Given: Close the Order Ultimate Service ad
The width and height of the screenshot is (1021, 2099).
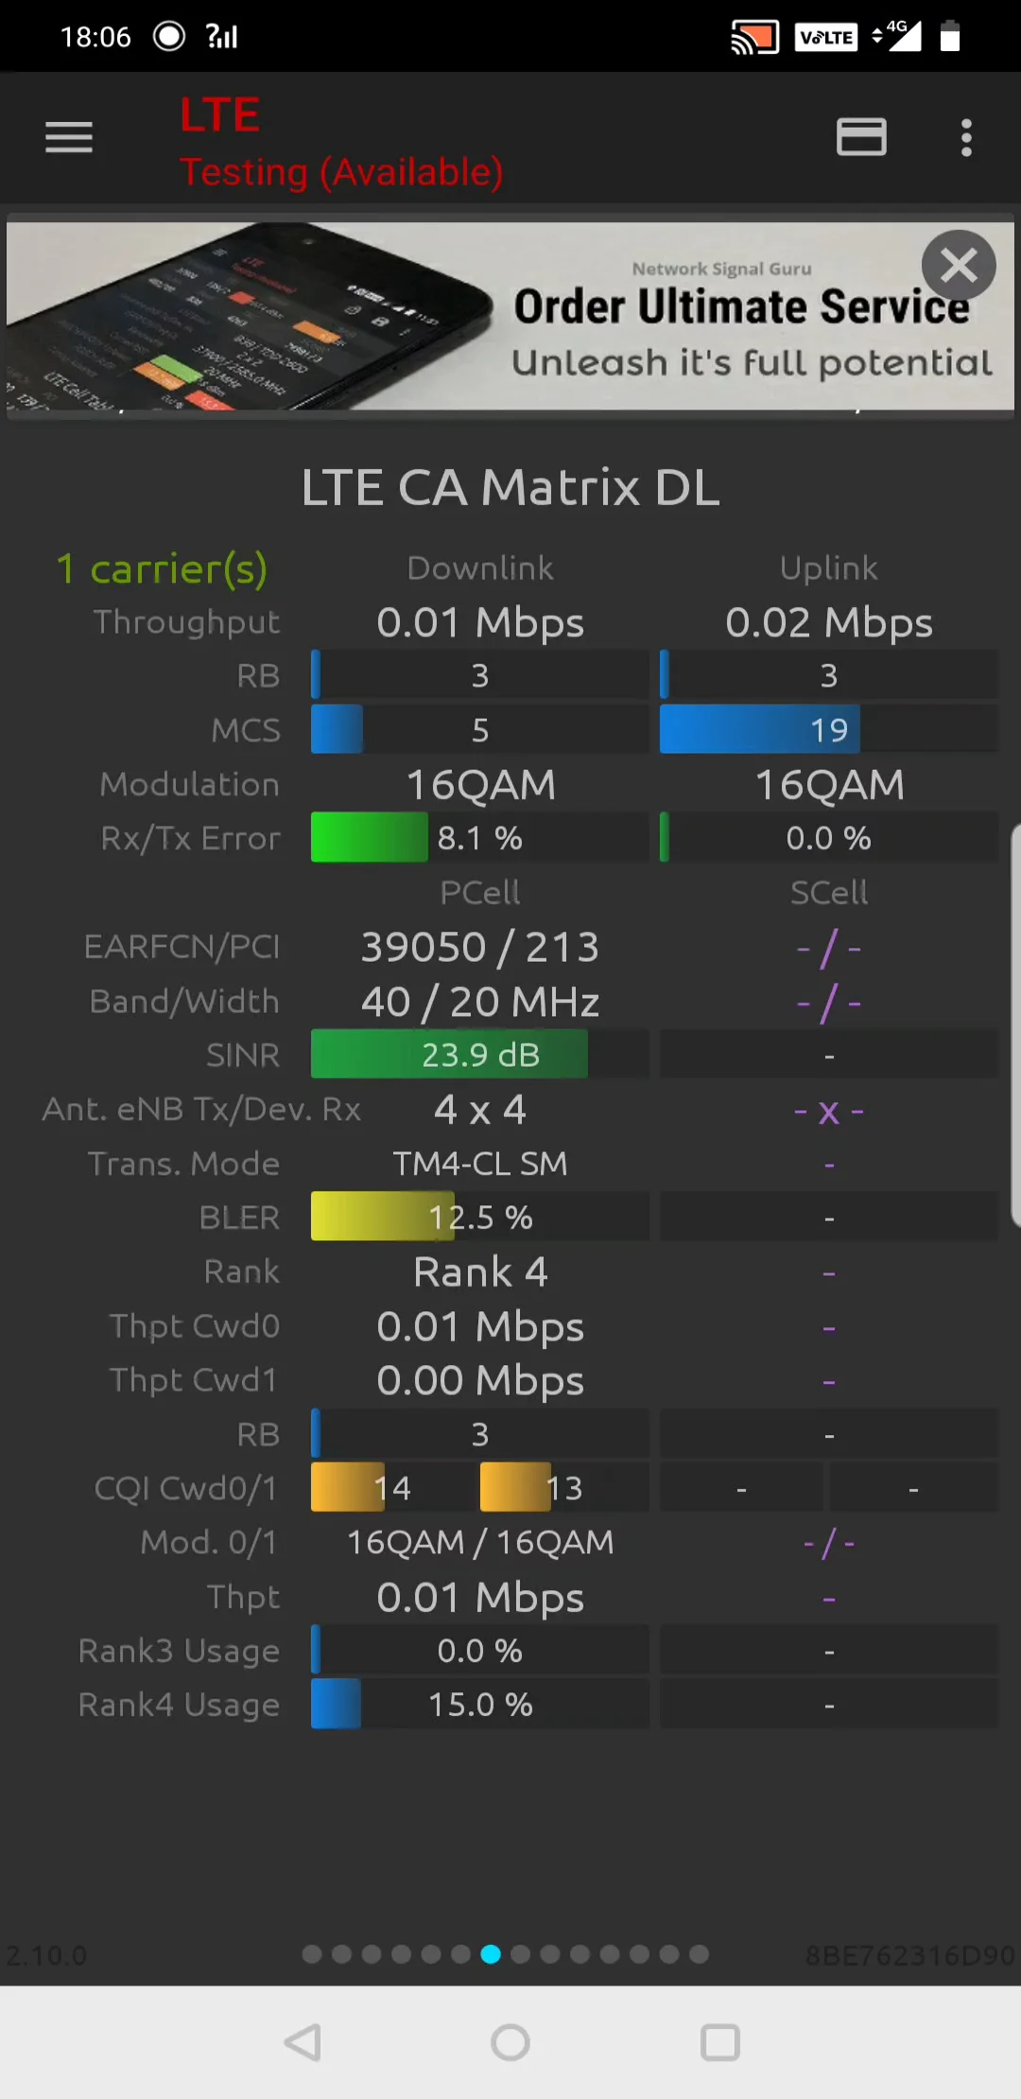Looking at the screenshot, I should point(959,266).
